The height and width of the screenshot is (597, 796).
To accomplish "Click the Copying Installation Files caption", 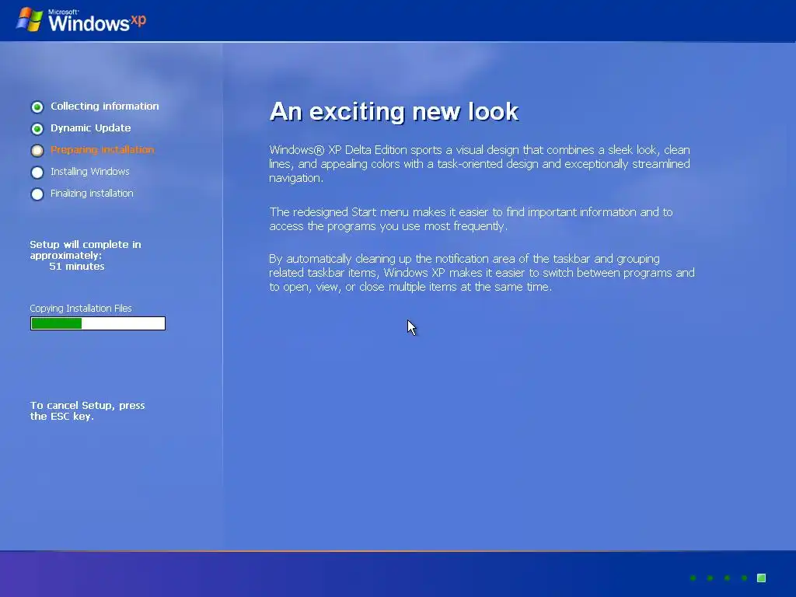I will 81,308.
